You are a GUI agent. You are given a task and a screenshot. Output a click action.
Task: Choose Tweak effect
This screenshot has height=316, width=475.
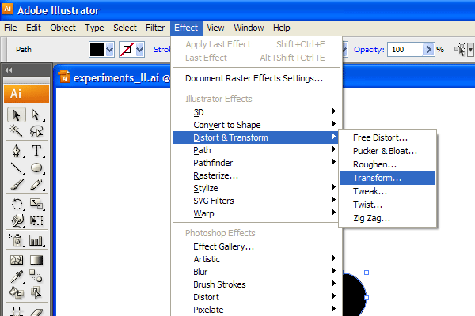[387, 191]
